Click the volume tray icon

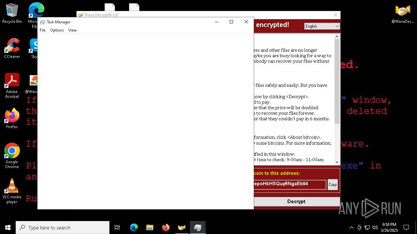375,227
